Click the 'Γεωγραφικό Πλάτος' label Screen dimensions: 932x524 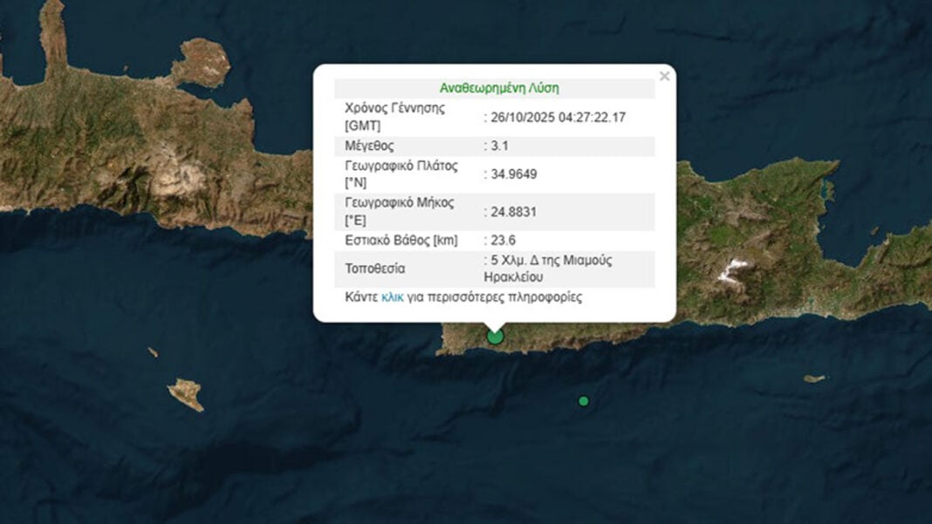pyautogui.click(x=401, y=165)
